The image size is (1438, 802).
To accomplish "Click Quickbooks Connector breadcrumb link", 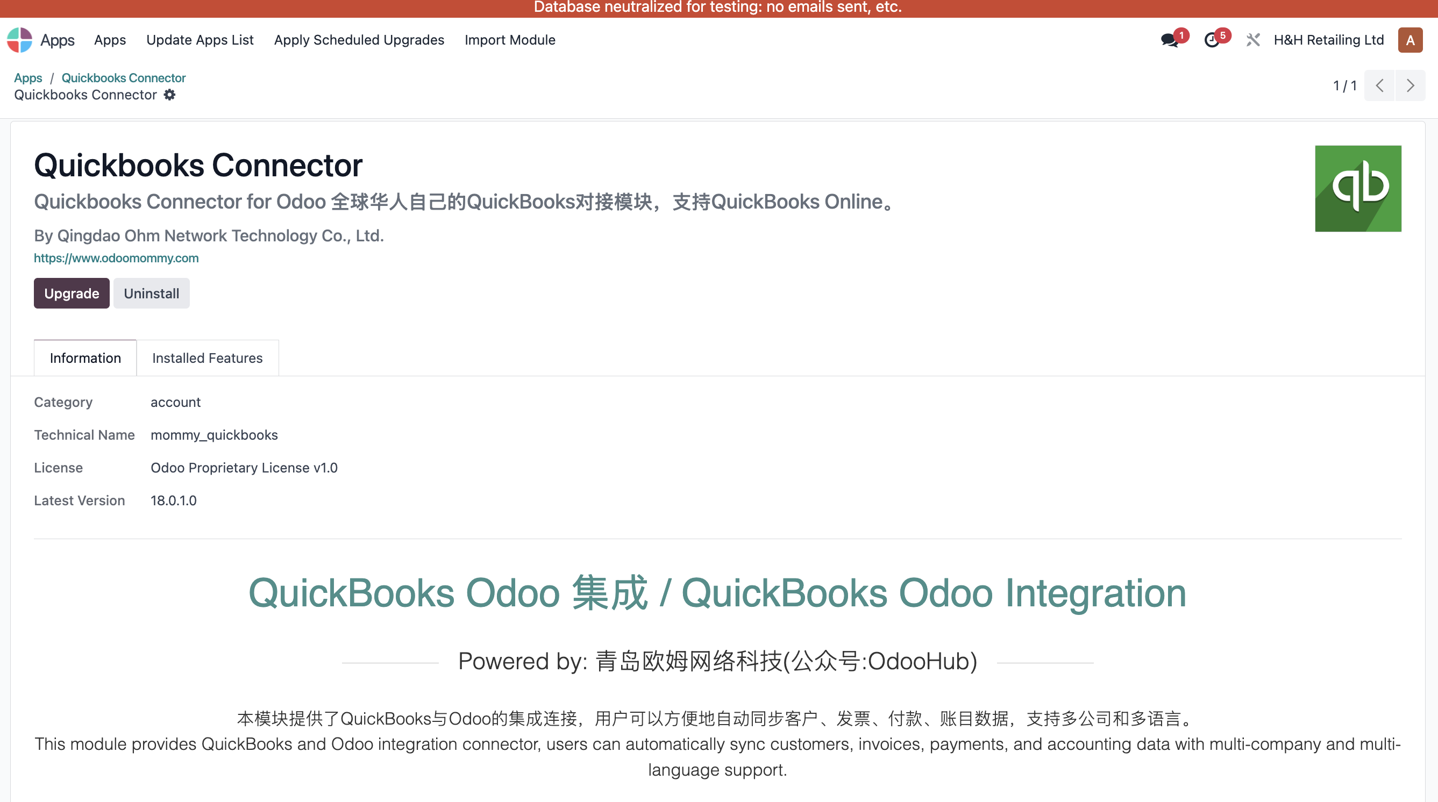I will click(x=123, y=77).
